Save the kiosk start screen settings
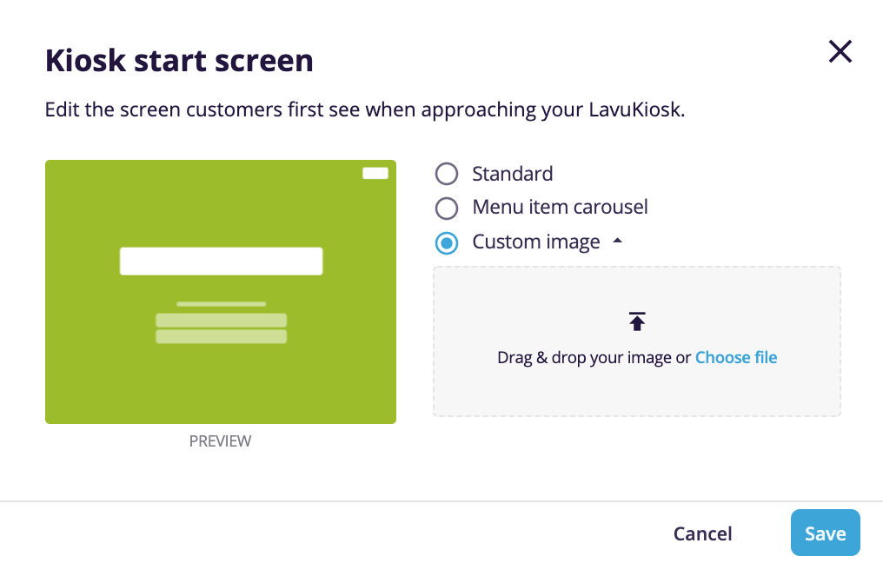This screenshot has height=563, width=883. click(824, 533)
